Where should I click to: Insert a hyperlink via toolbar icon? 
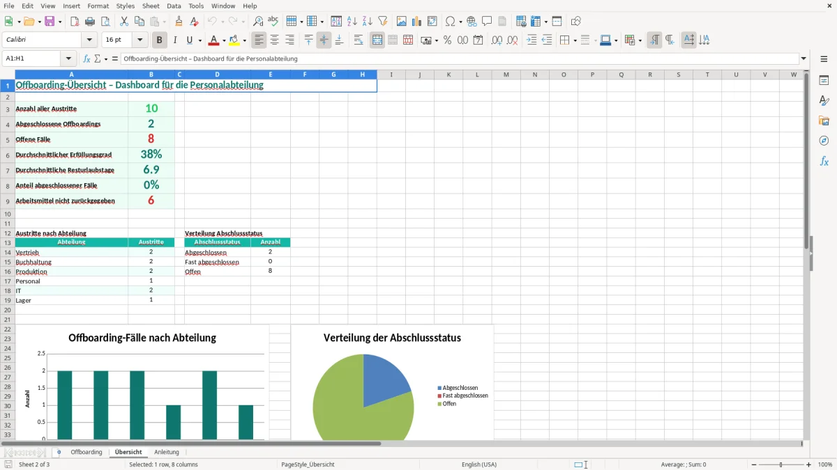point(472,22)
